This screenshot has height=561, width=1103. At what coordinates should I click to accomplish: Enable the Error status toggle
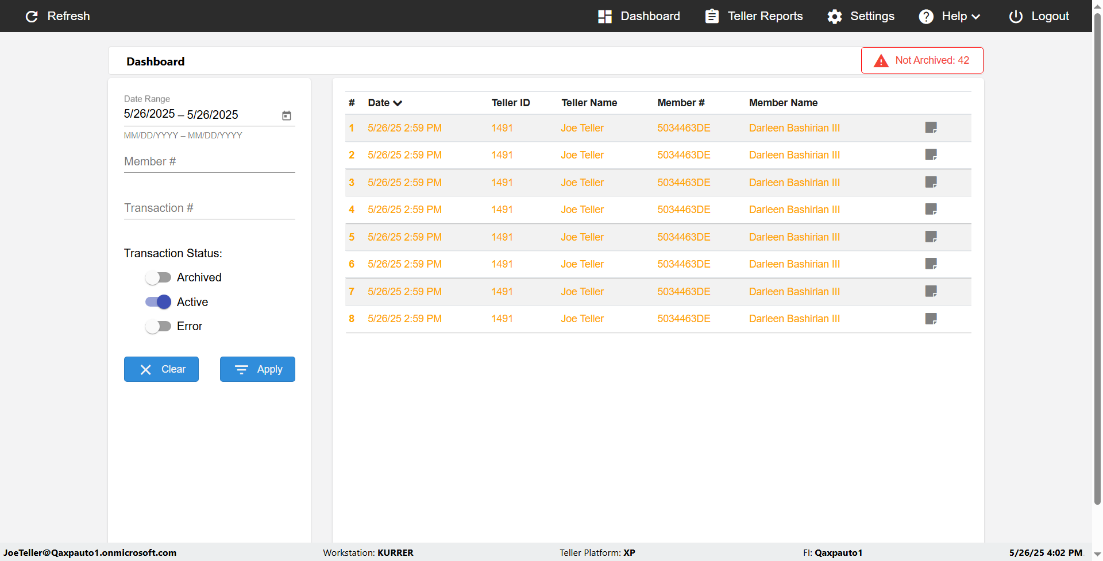point(158,327)
